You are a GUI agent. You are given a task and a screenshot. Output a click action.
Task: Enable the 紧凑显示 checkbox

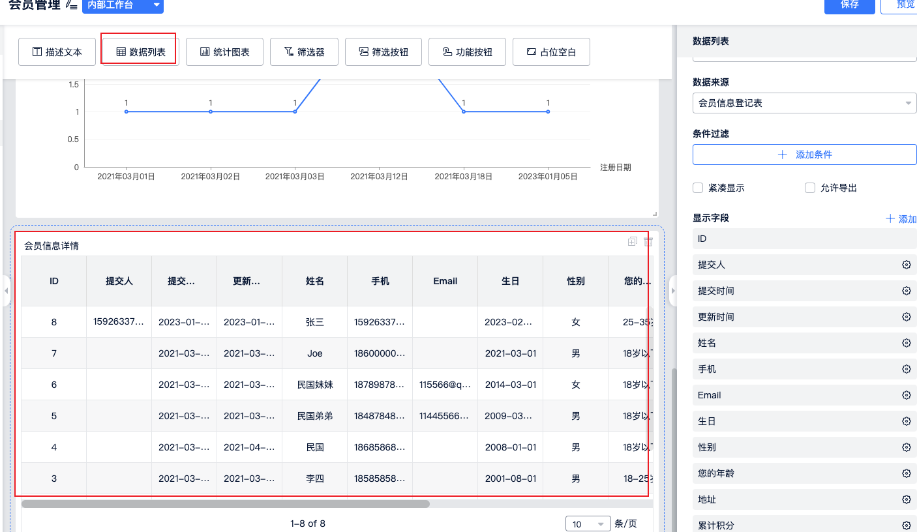click(x=698, y=188)
